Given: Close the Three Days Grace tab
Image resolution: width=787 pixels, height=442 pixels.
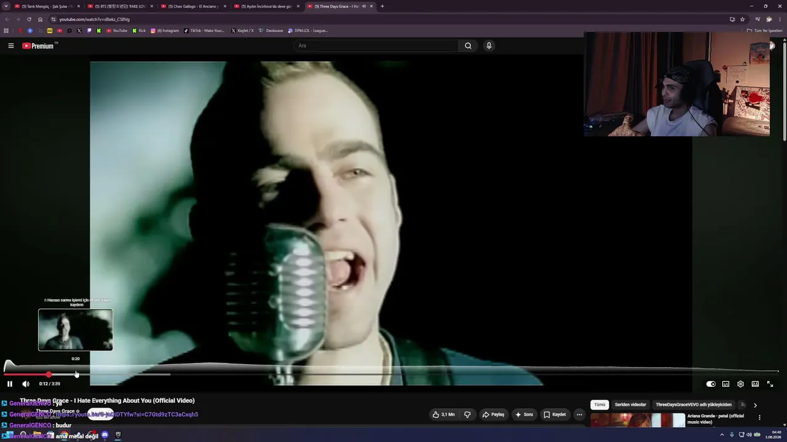Looking at the screenshot, I should pyautogui.click(x=371, y=6).
